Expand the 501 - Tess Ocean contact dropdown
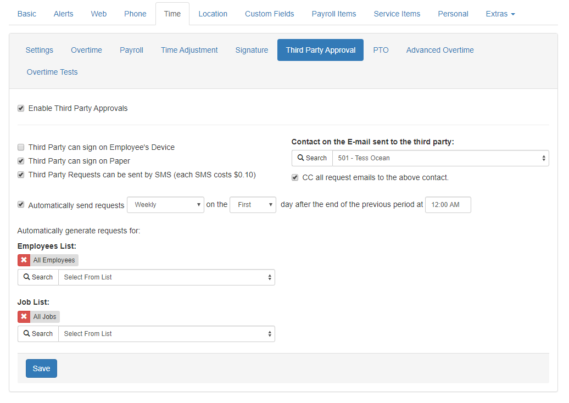Image resolution: width=569 pixels, height=403 pixels. 440,158
